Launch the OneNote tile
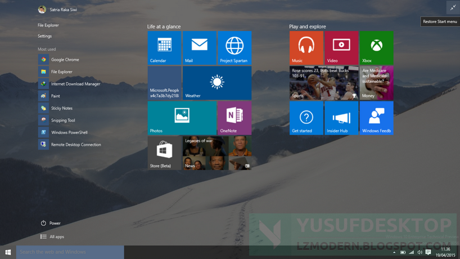Viewport: 460px width, 259px height. pos(234,118)
